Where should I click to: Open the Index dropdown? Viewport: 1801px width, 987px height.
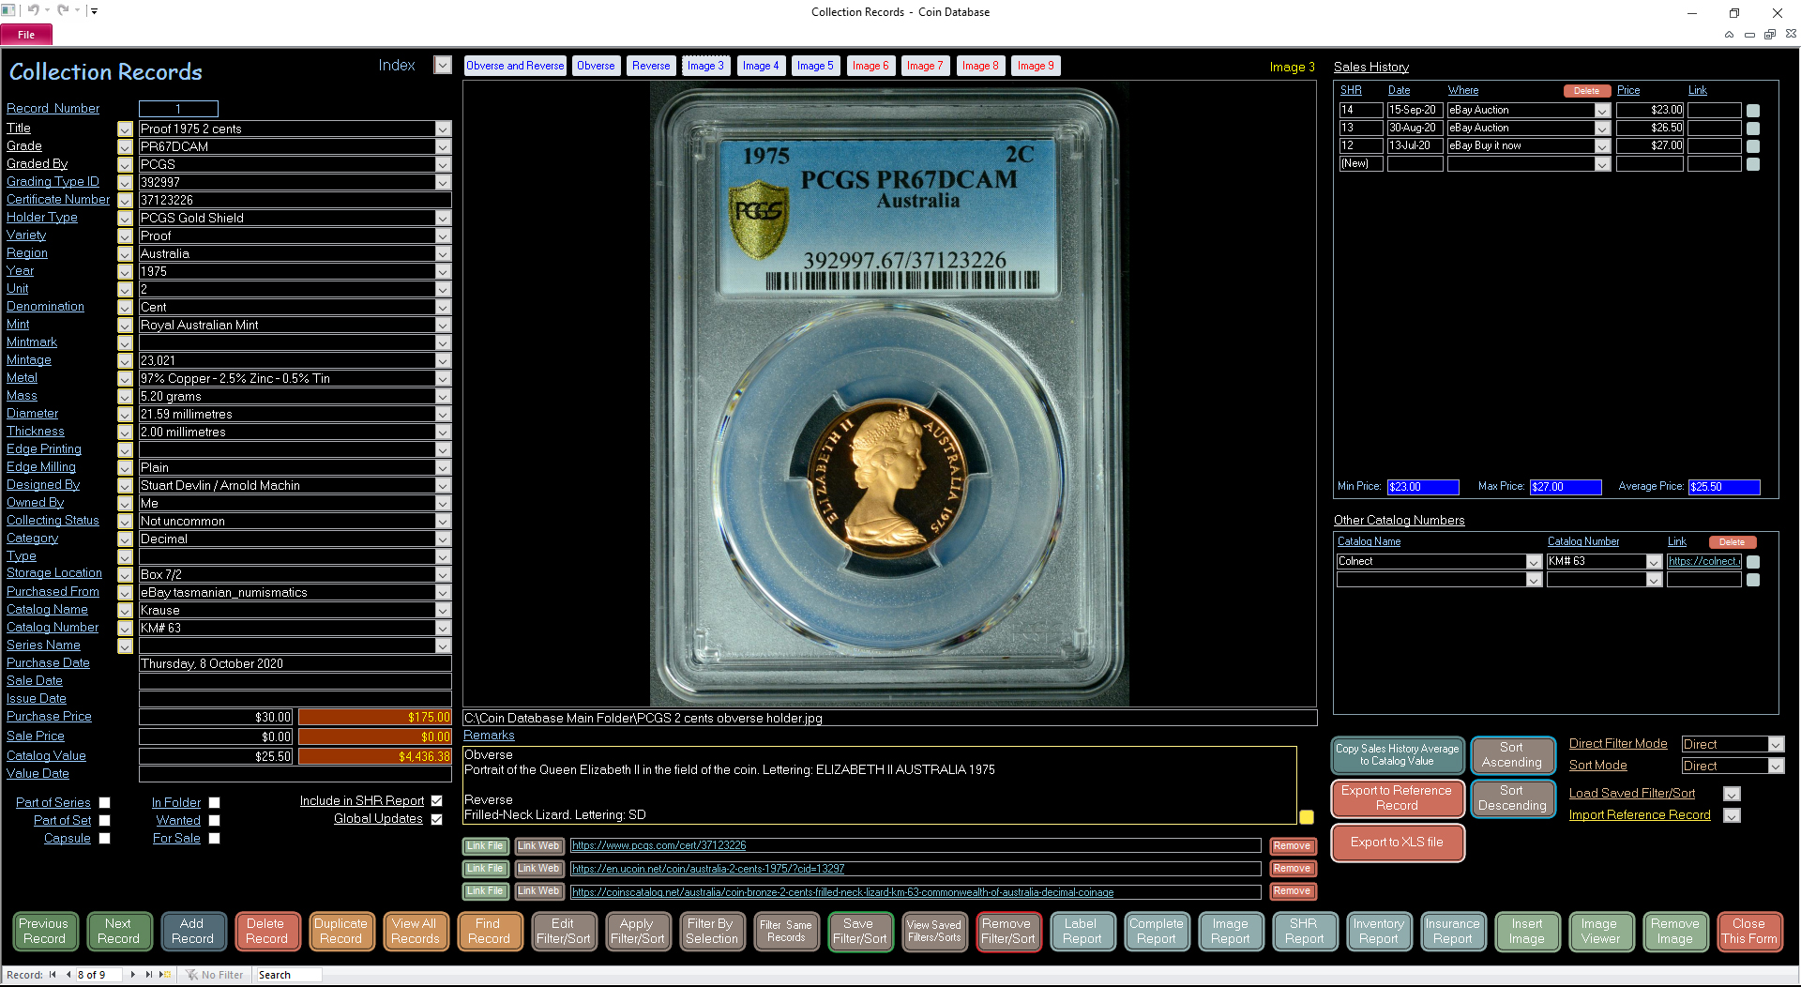click(443, 66)
